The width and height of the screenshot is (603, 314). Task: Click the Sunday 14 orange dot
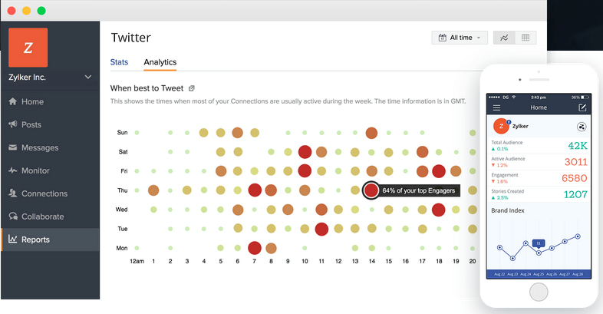point(371,133)
